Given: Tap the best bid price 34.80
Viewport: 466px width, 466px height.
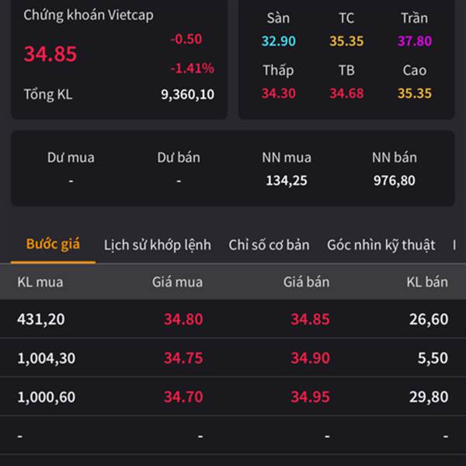Looking at the screenshot, I should (183, 319).
